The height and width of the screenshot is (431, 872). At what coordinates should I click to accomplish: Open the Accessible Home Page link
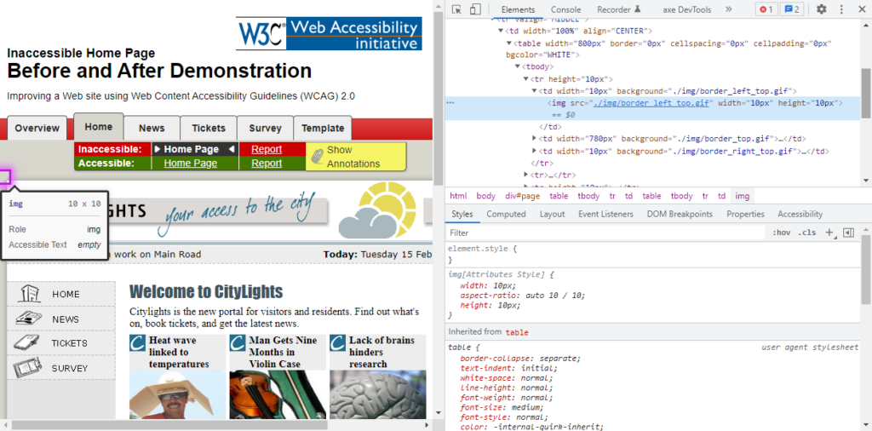(190, 163)
